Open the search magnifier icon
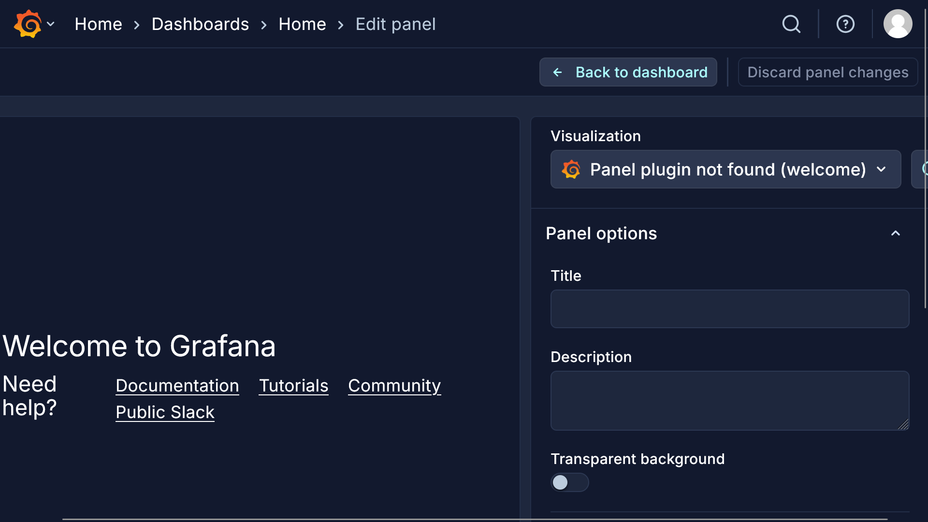Screen dimensions: 928x522 tap(791, 24)
